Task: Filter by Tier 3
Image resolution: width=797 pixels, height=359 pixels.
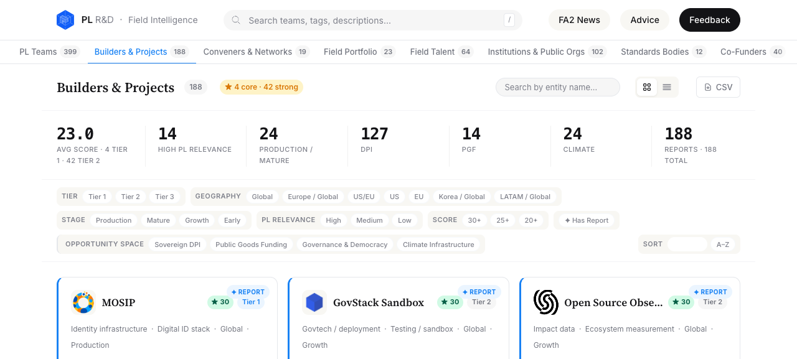Action: 165,197
